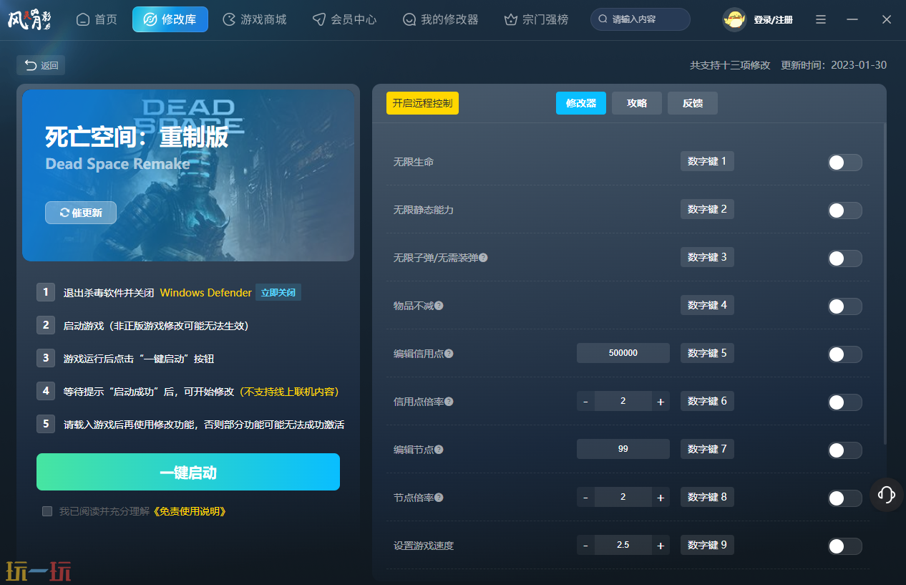Click the 数字键 3 hotkey button

pos(707,257)
